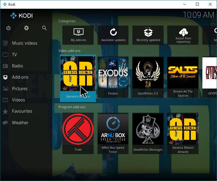Screen dimensions: 217x181
Task: Select TV menu label
Action: pyautogui.click(x=14, y=55)
